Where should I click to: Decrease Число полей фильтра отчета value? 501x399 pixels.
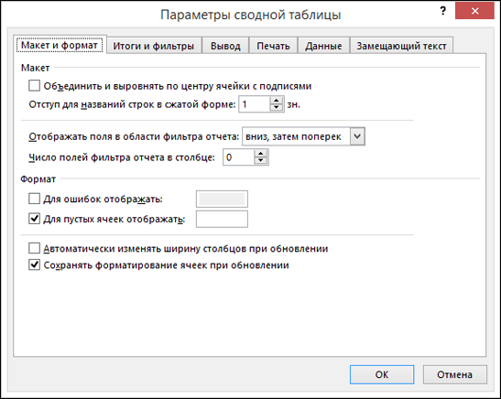(x=261, y=160)
